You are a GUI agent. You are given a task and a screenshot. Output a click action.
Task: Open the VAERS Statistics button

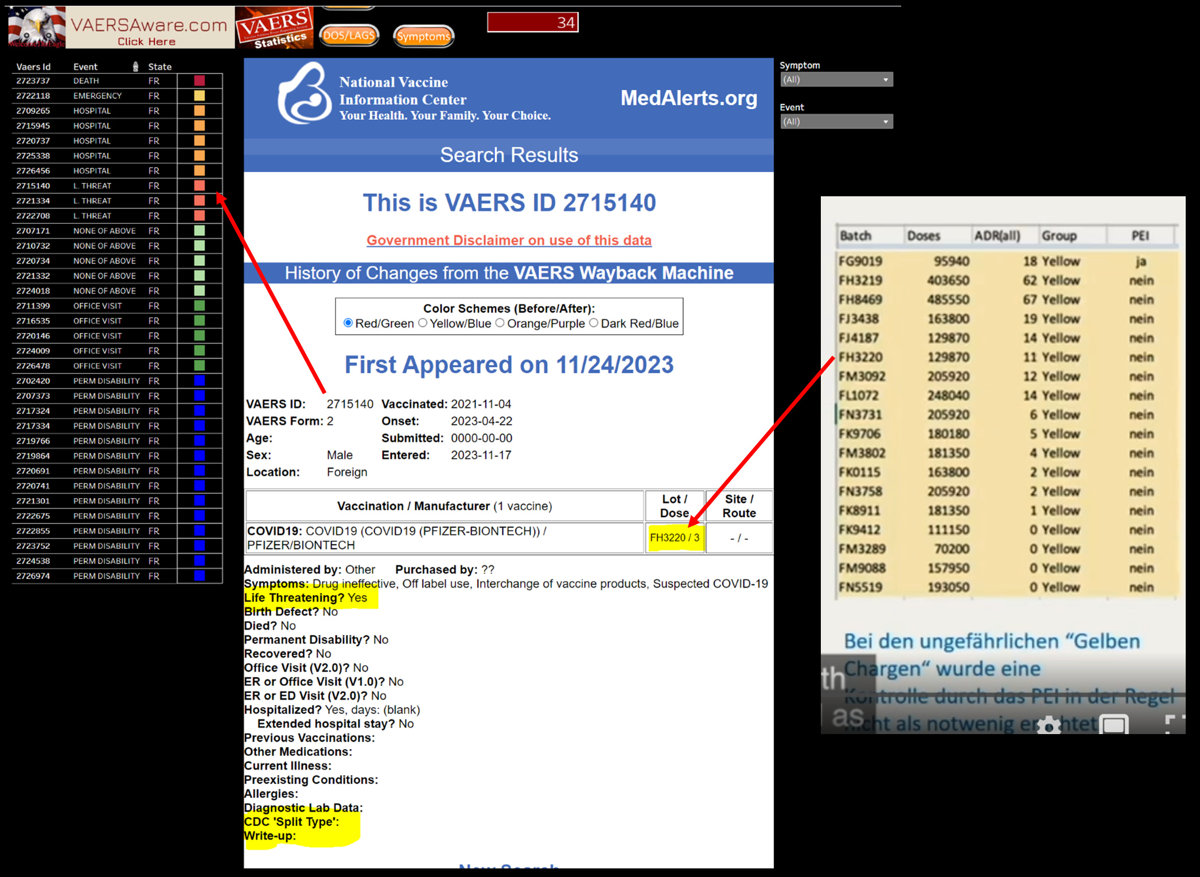coord(274,28)
